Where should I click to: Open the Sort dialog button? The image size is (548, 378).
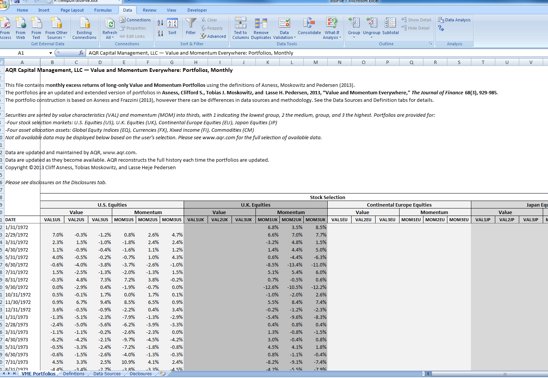[172, 27]
